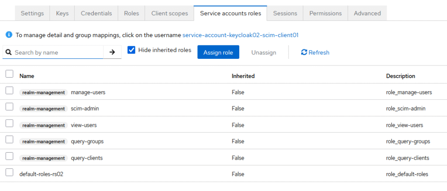Click the search arrow submit icon
447x191 pixels.
(112, 52)
